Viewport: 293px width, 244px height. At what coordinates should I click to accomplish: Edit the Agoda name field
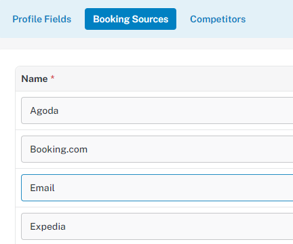pos(157,110)
